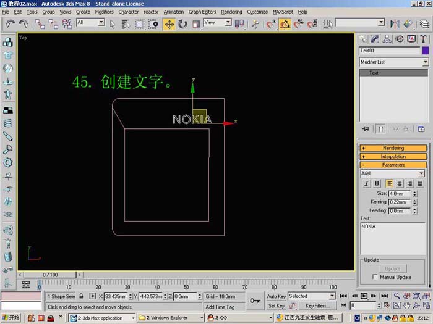The image size is (433, 324).
Task: Open the Hierarchy command panel tab
Action: point(387,39)
